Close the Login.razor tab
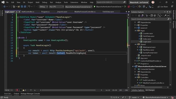This screenshot has width=176, height=99. point(19,12)
